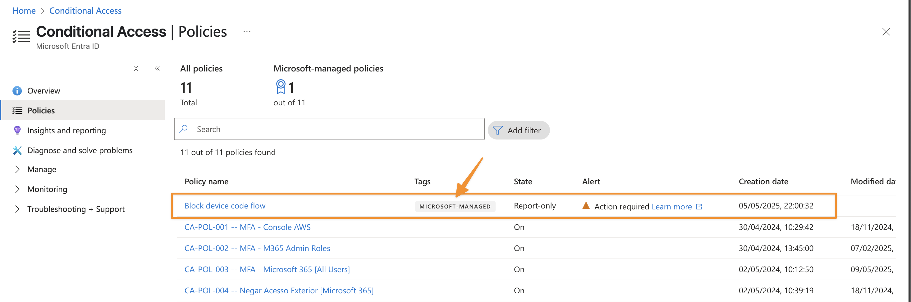Image resolution: width=911 pixels, height=302 pixels.
Task: Open Block device code flow policy
Action: coord(225,206)
